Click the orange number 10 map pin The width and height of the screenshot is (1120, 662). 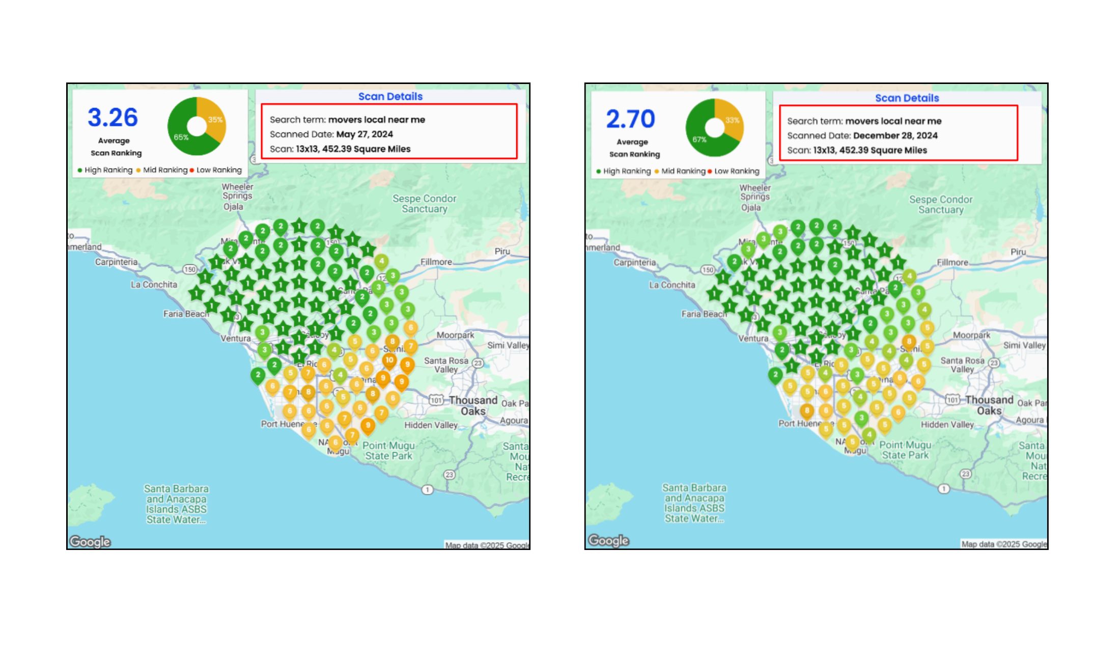pyautogui.click(x=389, y=360)
